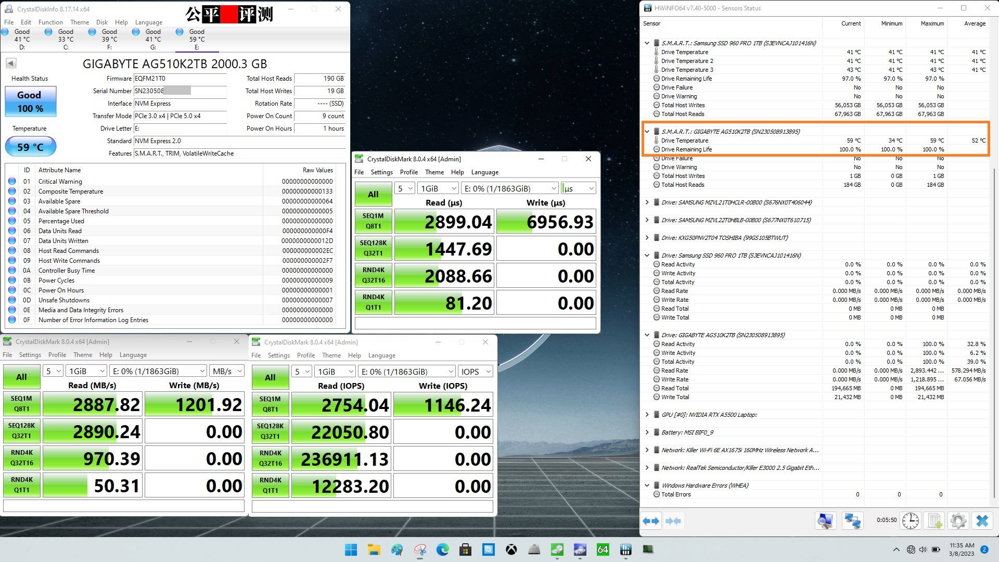Start the SEQ1M Q8T1 benchmark test
The image size is (999, 562).
[x=373, y=221]
